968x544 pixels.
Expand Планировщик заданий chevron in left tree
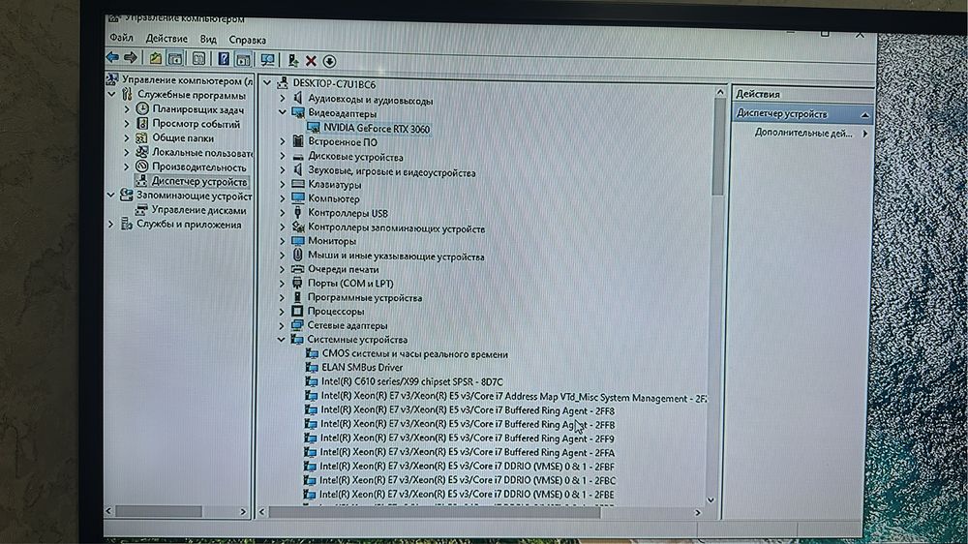coord(127,109)
